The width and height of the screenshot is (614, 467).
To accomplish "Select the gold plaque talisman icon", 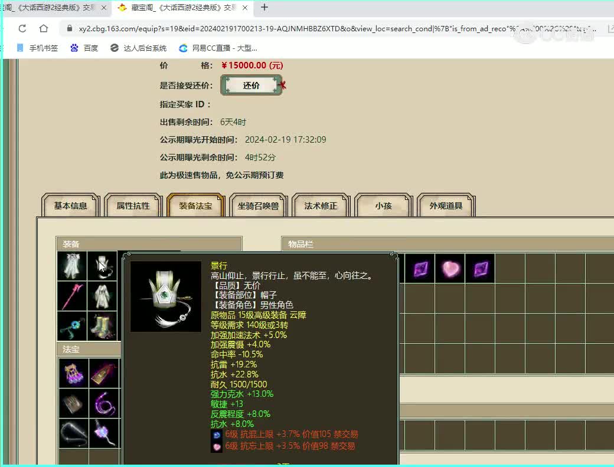I will [x=104, y=373].
